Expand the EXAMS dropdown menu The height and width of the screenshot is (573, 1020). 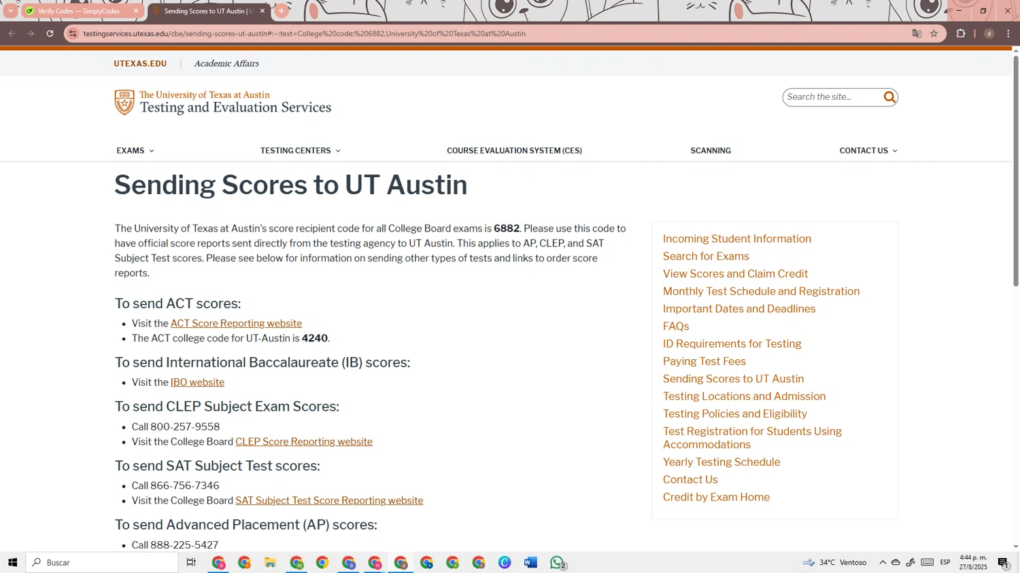[x=135, y=151]
